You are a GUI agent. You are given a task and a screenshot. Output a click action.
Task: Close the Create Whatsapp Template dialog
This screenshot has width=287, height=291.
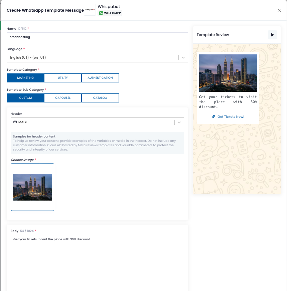coord(279,10)
